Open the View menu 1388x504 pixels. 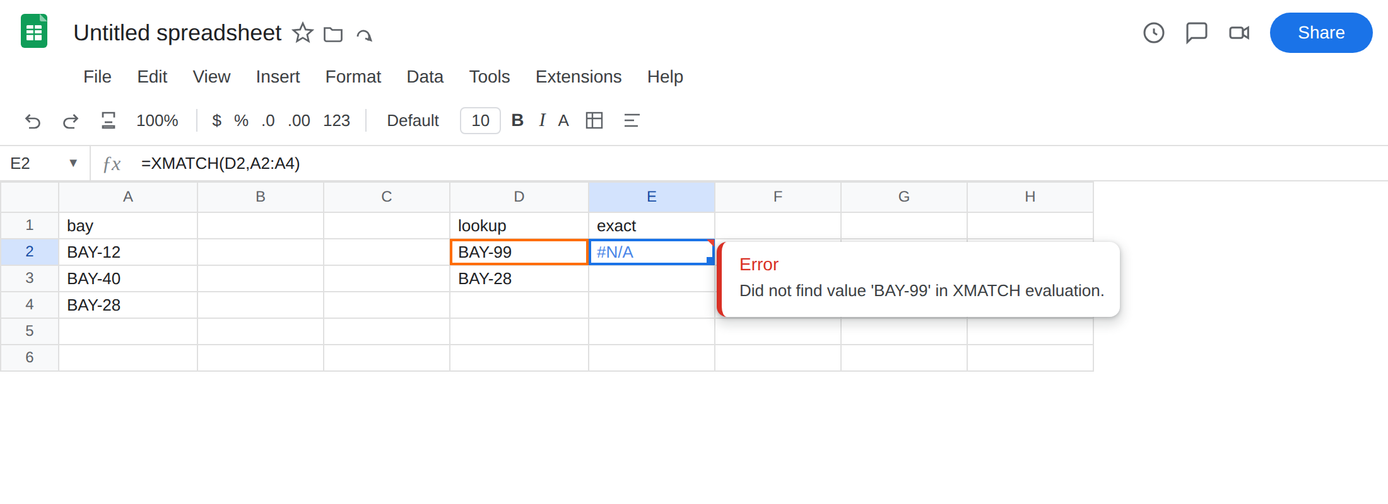211,77
